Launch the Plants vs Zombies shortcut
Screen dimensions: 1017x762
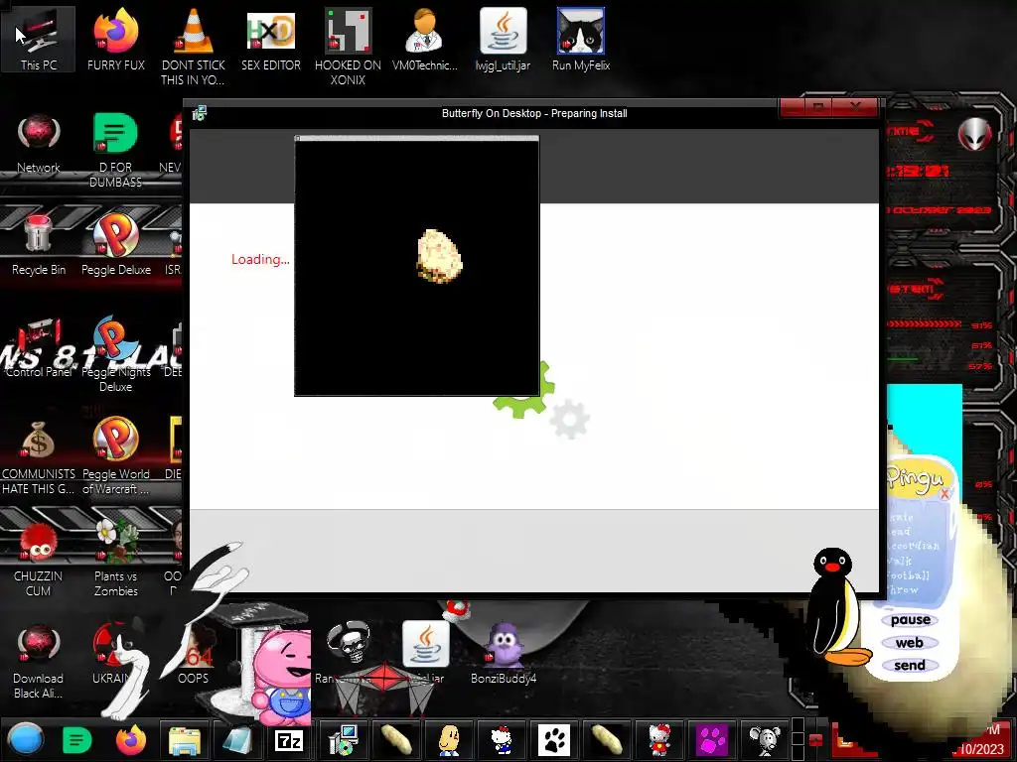click(115, 559)
